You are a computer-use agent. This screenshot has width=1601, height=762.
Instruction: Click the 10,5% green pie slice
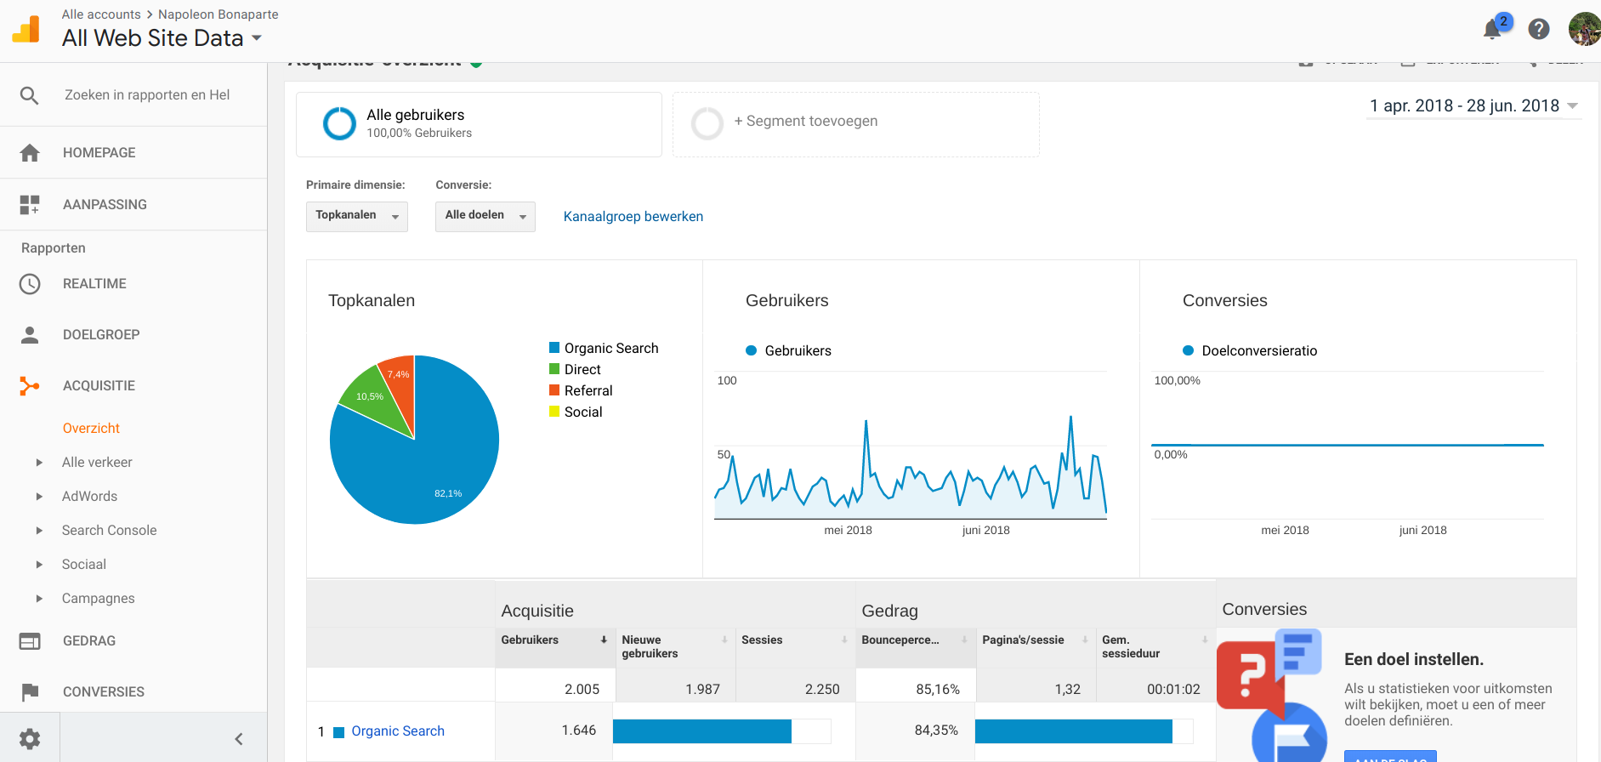(x=372, y=398)
